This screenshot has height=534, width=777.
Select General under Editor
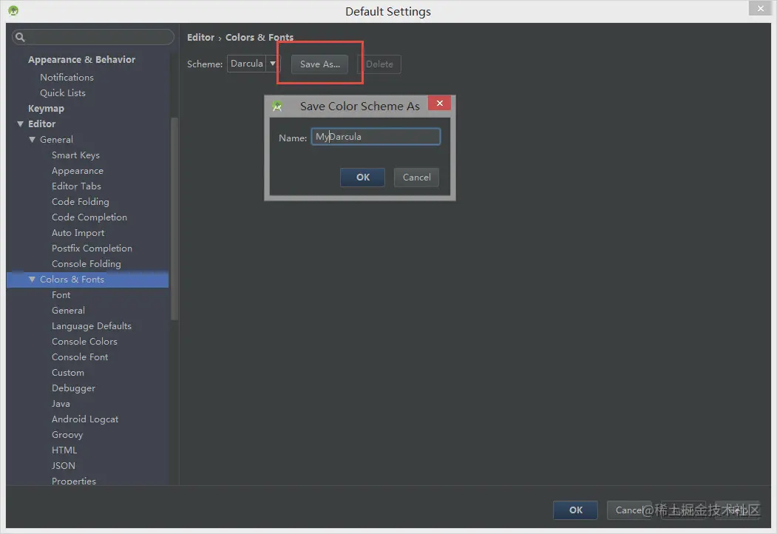click(x=56, y=140)
